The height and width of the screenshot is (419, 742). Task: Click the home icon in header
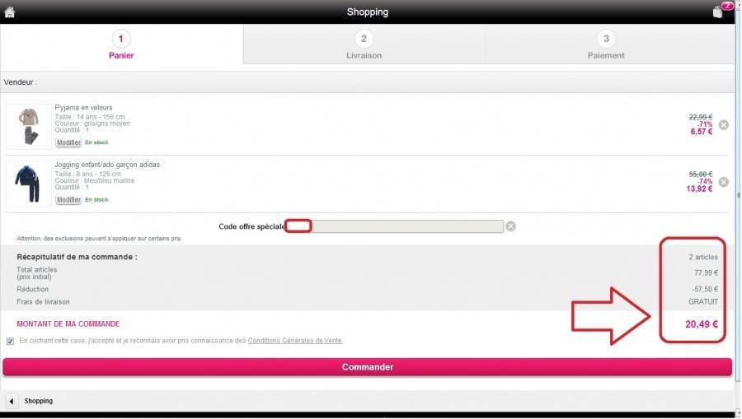coord(9,12)
